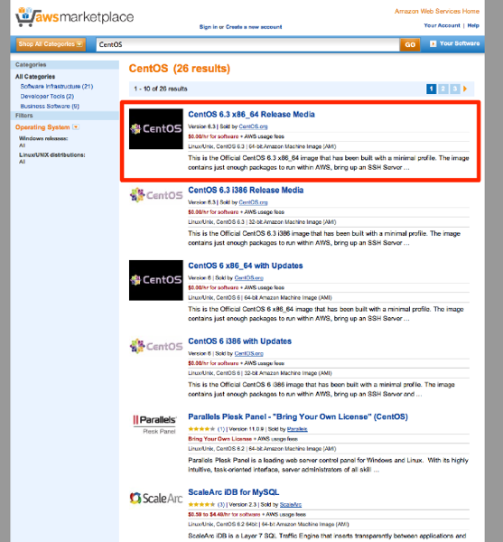Go to results page 1
The height and width of the screenshot is (542, 503).
431,89
